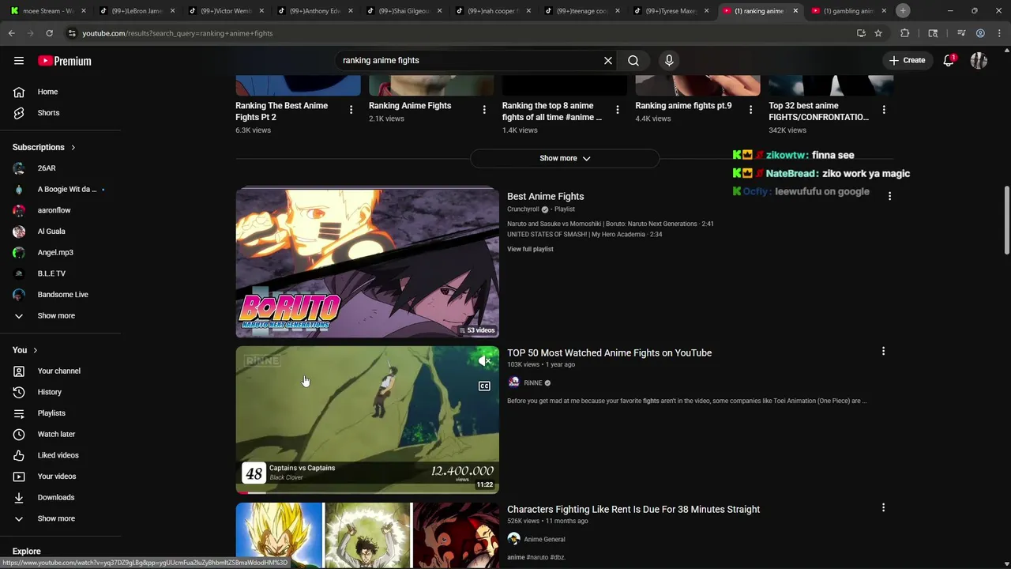Unmute the TOP 50 video preview
Image resolution: width=1011 pixels, height=569 pixels.
click(x=484, y=361)
